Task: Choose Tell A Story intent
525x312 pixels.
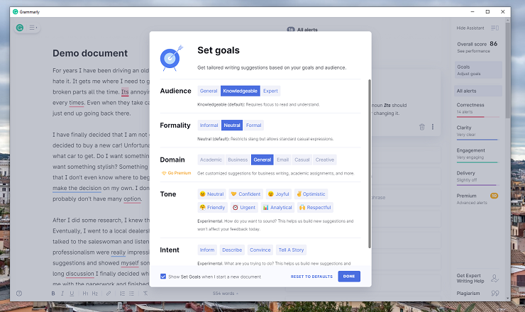Action: (291, 250)
